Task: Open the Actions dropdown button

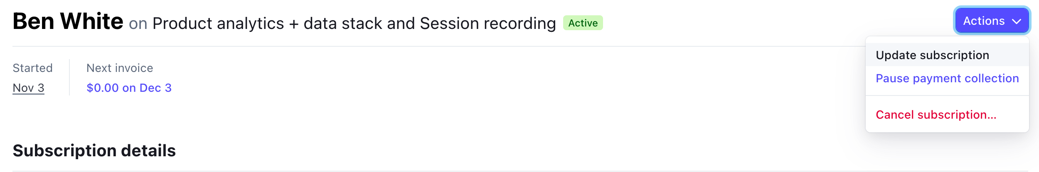Action: tap(991, 21)
